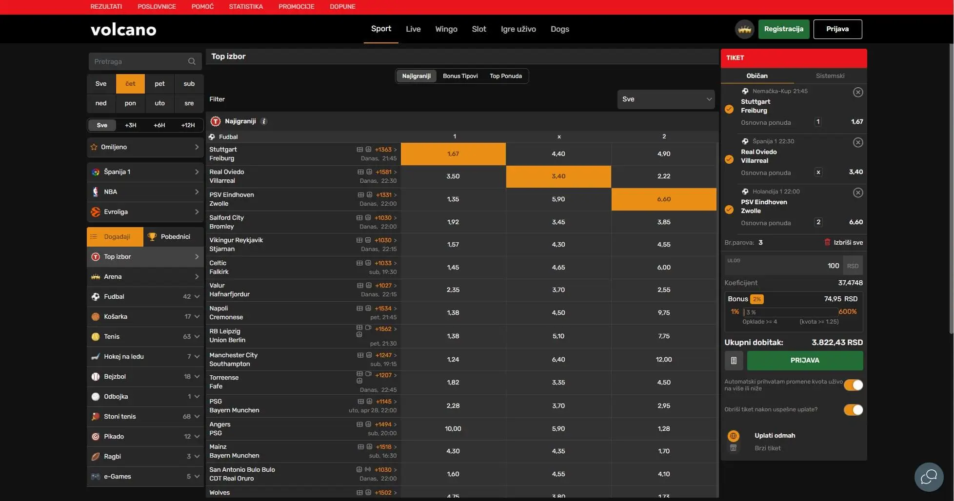Expand the Fudbal sport category

click(x=145, y=297)
